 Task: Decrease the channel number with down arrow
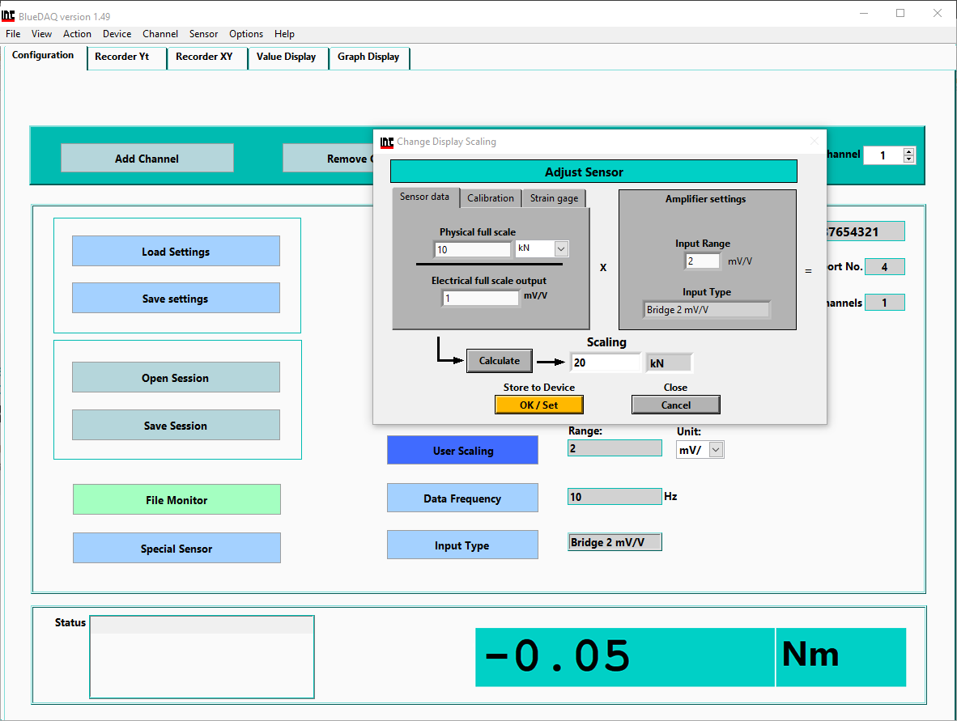[x=908, y=159]
